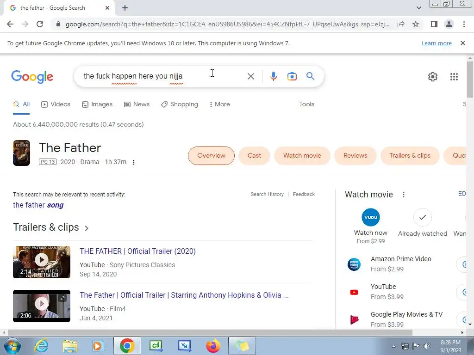Search 'the father song' suggestion
Screen dimensions: 474x355
pos(38,205)
